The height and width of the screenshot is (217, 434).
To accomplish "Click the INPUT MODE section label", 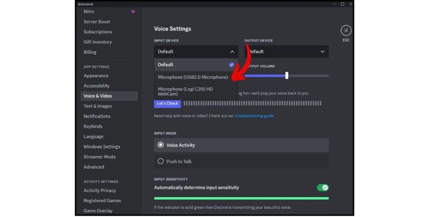I will coord(165,134).
